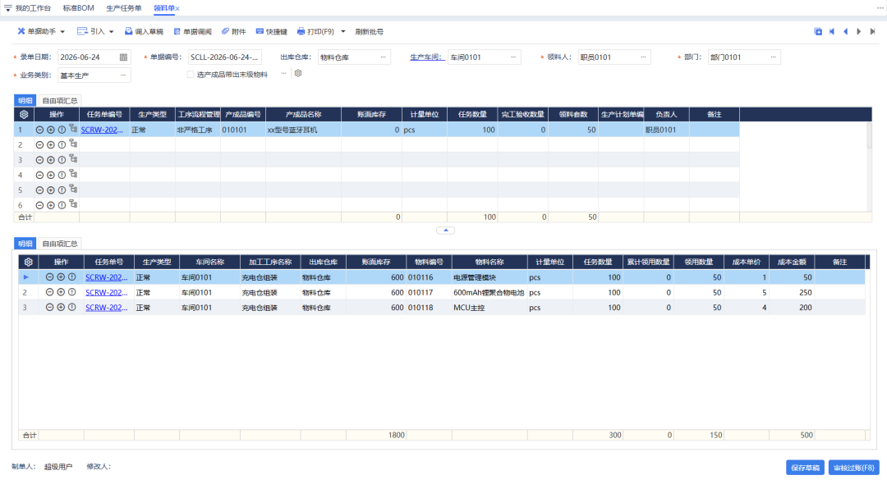Switch to the 生产任务单 tab
Screen dimensions: 887x480
click(124, 8)
